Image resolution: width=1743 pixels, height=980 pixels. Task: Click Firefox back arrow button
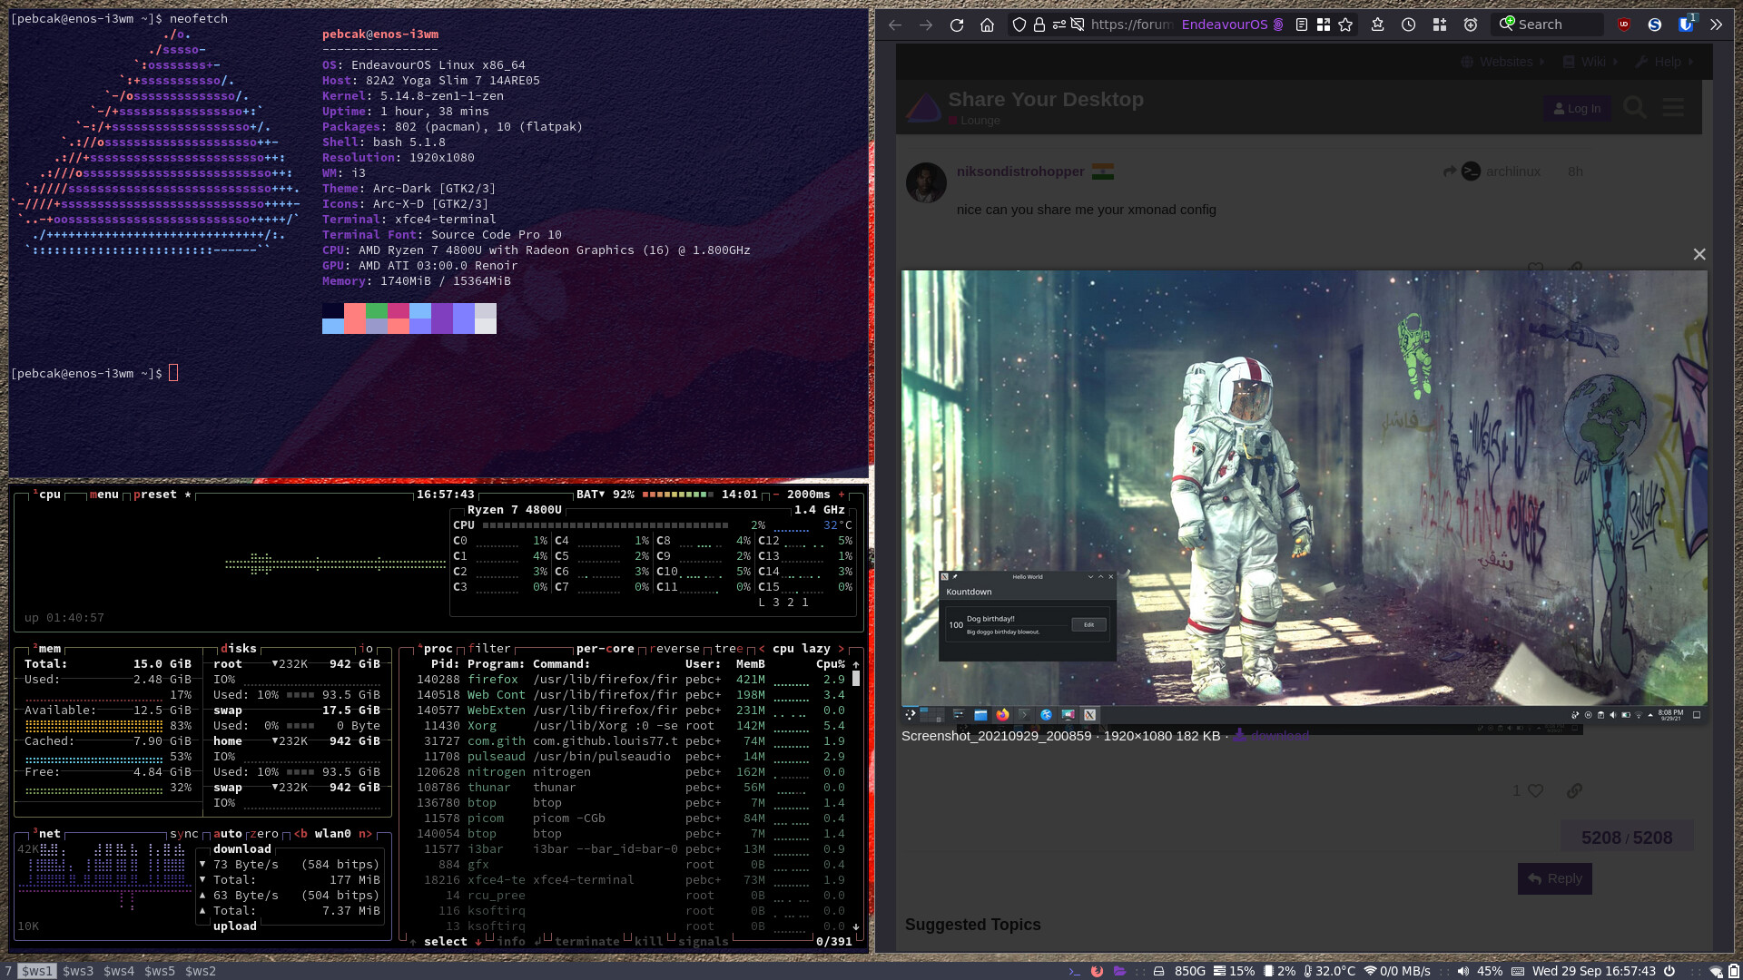(895, 24)
